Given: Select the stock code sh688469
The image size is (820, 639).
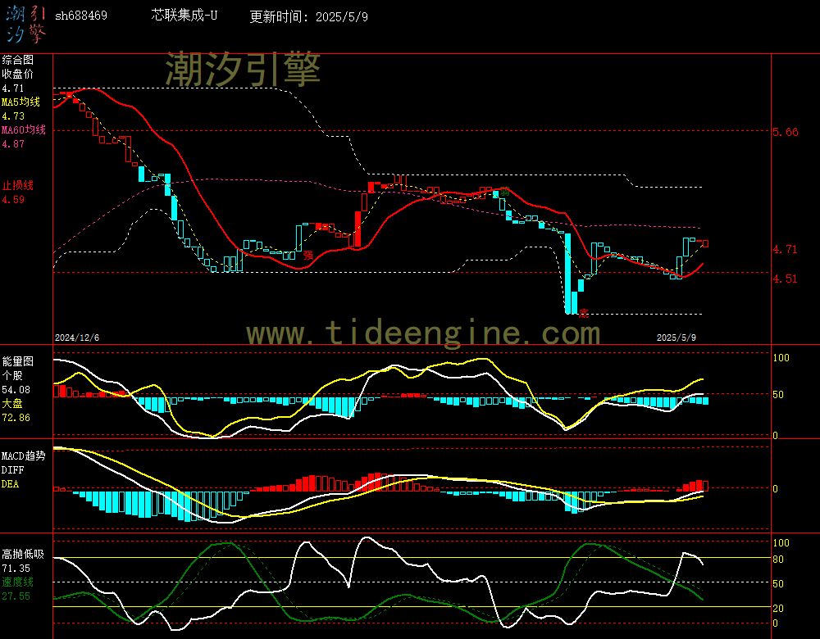Looking at the screenshot, I should (81, 16).
